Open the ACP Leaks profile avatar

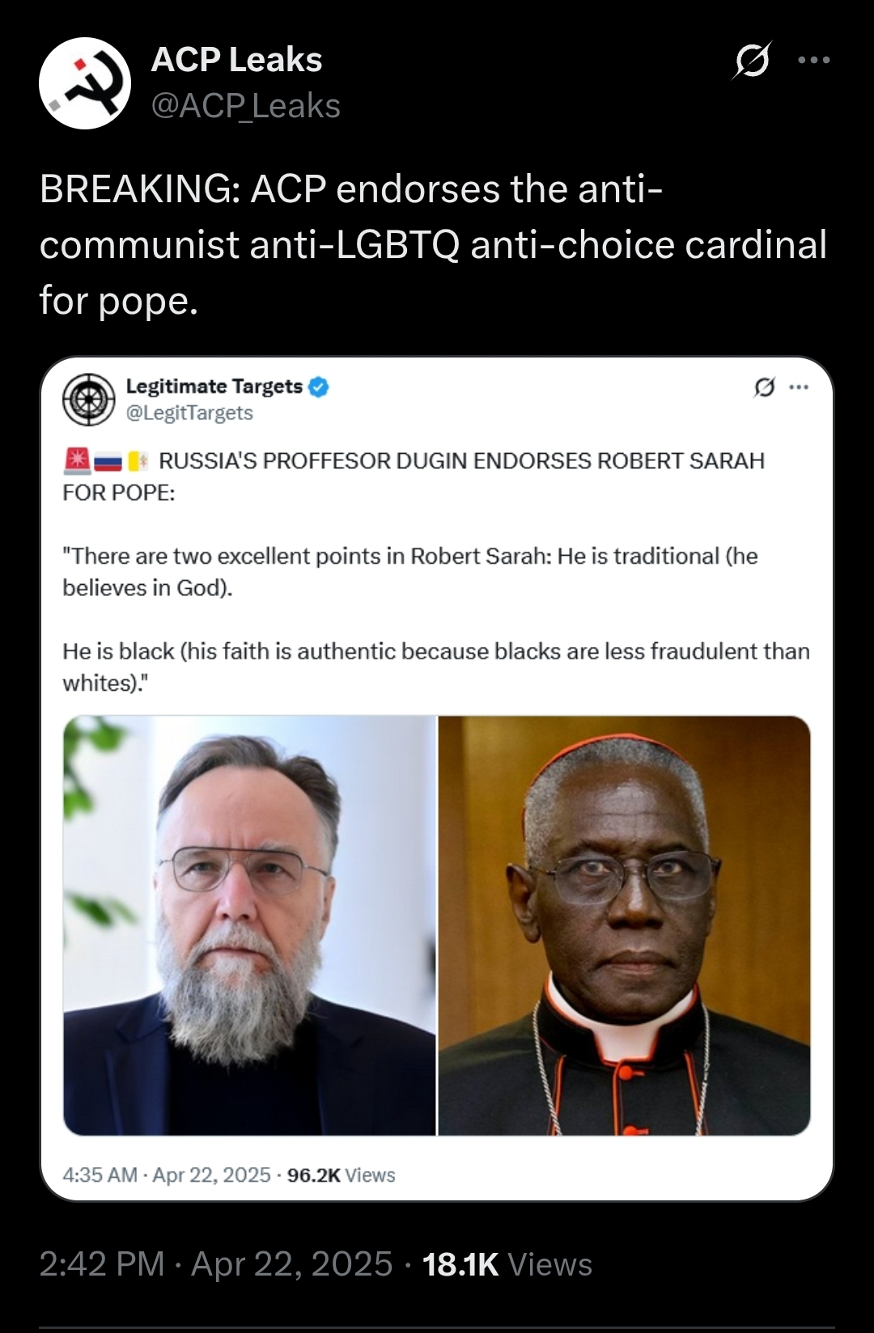[x=85, y=83]
